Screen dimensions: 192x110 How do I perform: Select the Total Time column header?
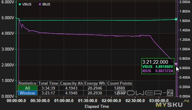tap(48, 83)
